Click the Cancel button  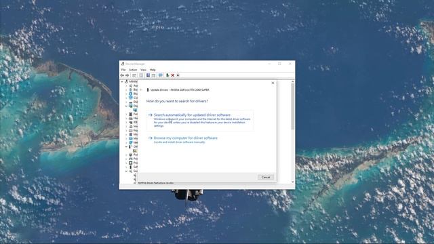pos(266,178)
